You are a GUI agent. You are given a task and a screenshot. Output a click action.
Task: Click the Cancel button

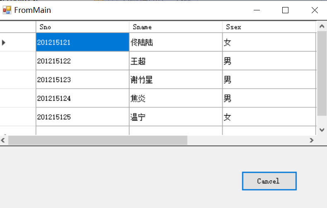click(269, 181)
